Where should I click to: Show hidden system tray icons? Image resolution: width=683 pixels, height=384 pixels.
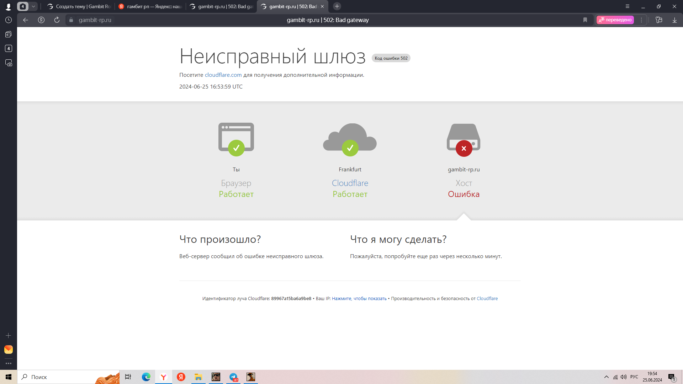(607, 377)
